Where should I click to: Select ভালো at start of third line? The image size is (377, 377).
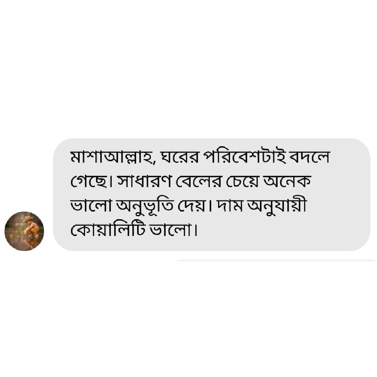click(x=91, y=206)
